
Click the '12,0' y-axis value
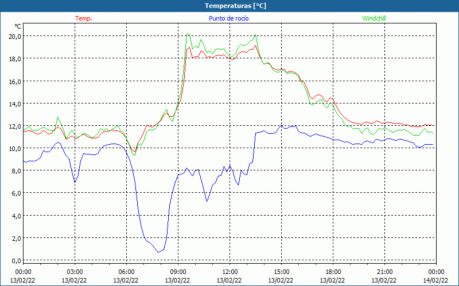tap(15, 126)
